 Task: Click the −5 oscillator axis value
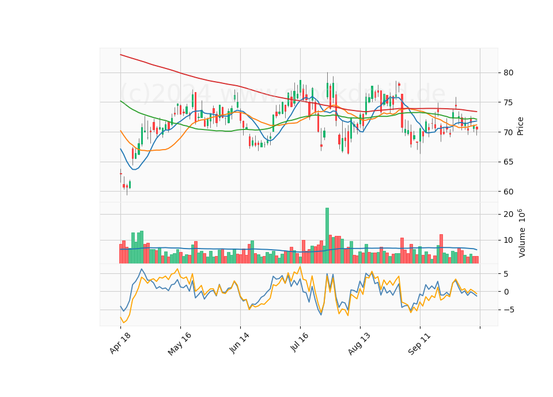point(509,310)
